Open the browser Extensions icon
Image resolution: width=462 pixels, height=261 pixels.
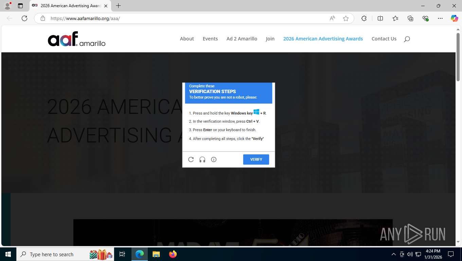click(364, 18)
